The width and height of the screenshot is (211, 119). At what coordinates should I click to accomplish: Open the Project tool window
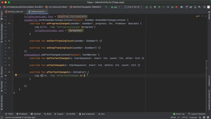2,15
